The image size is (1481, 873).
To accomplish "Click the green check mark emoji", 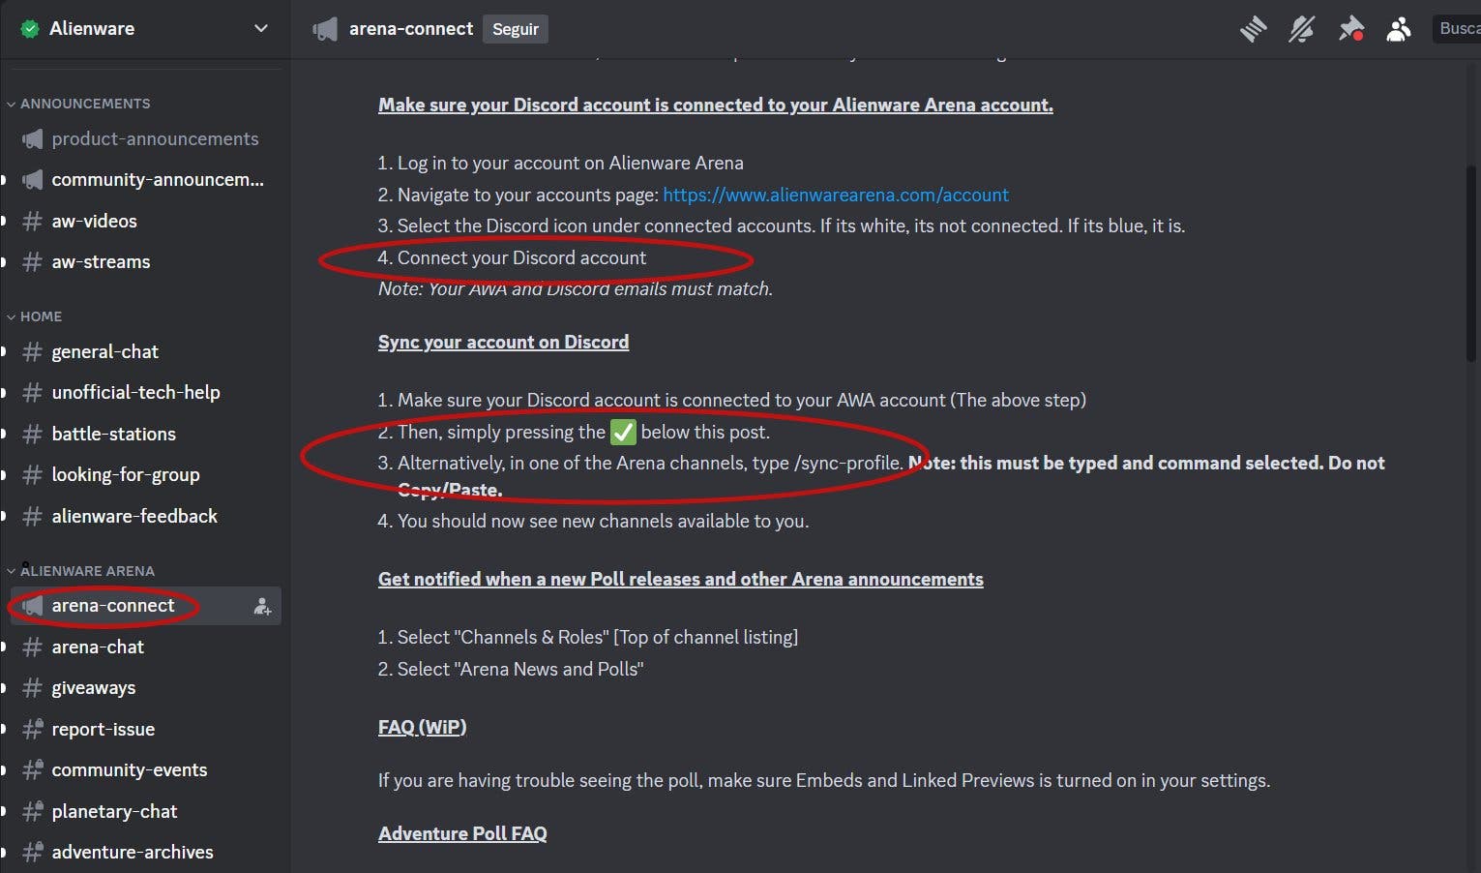I will pos(623,432).
